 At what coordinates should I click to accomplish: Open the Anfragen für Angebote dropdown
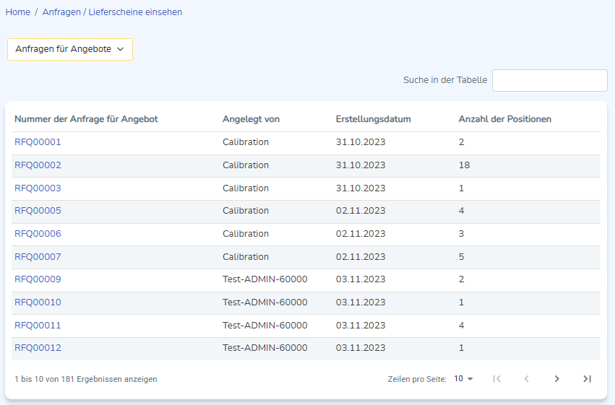coord(70,49)
